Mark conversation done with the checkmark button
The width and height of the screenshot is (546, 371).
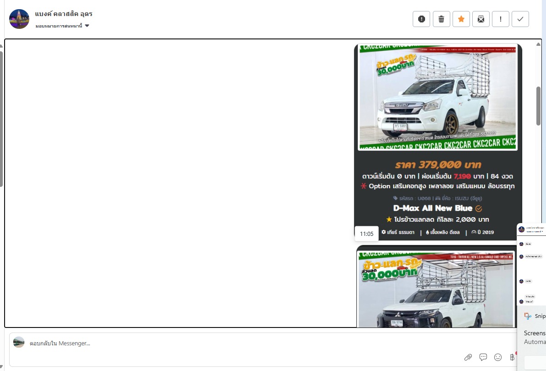[x=520, y=19]
